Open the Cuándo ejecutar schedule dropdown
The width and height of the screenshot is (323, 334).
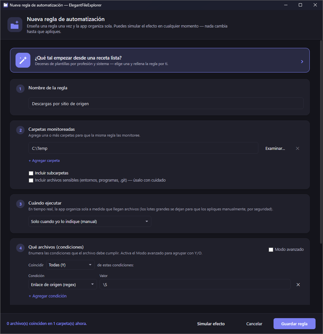[90, 221]
